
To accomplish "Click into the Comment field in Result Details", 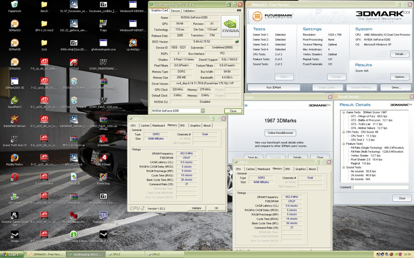I will (381, 187).
